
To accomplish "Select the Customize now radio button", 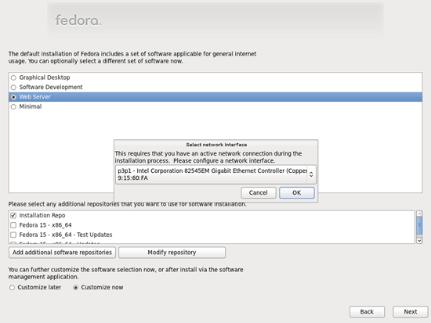I will click(75, 288).
